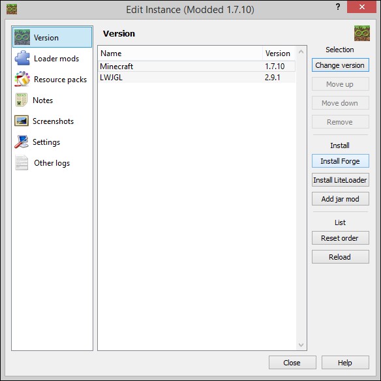Select the Version page icon in sidebar

(22, 37)
